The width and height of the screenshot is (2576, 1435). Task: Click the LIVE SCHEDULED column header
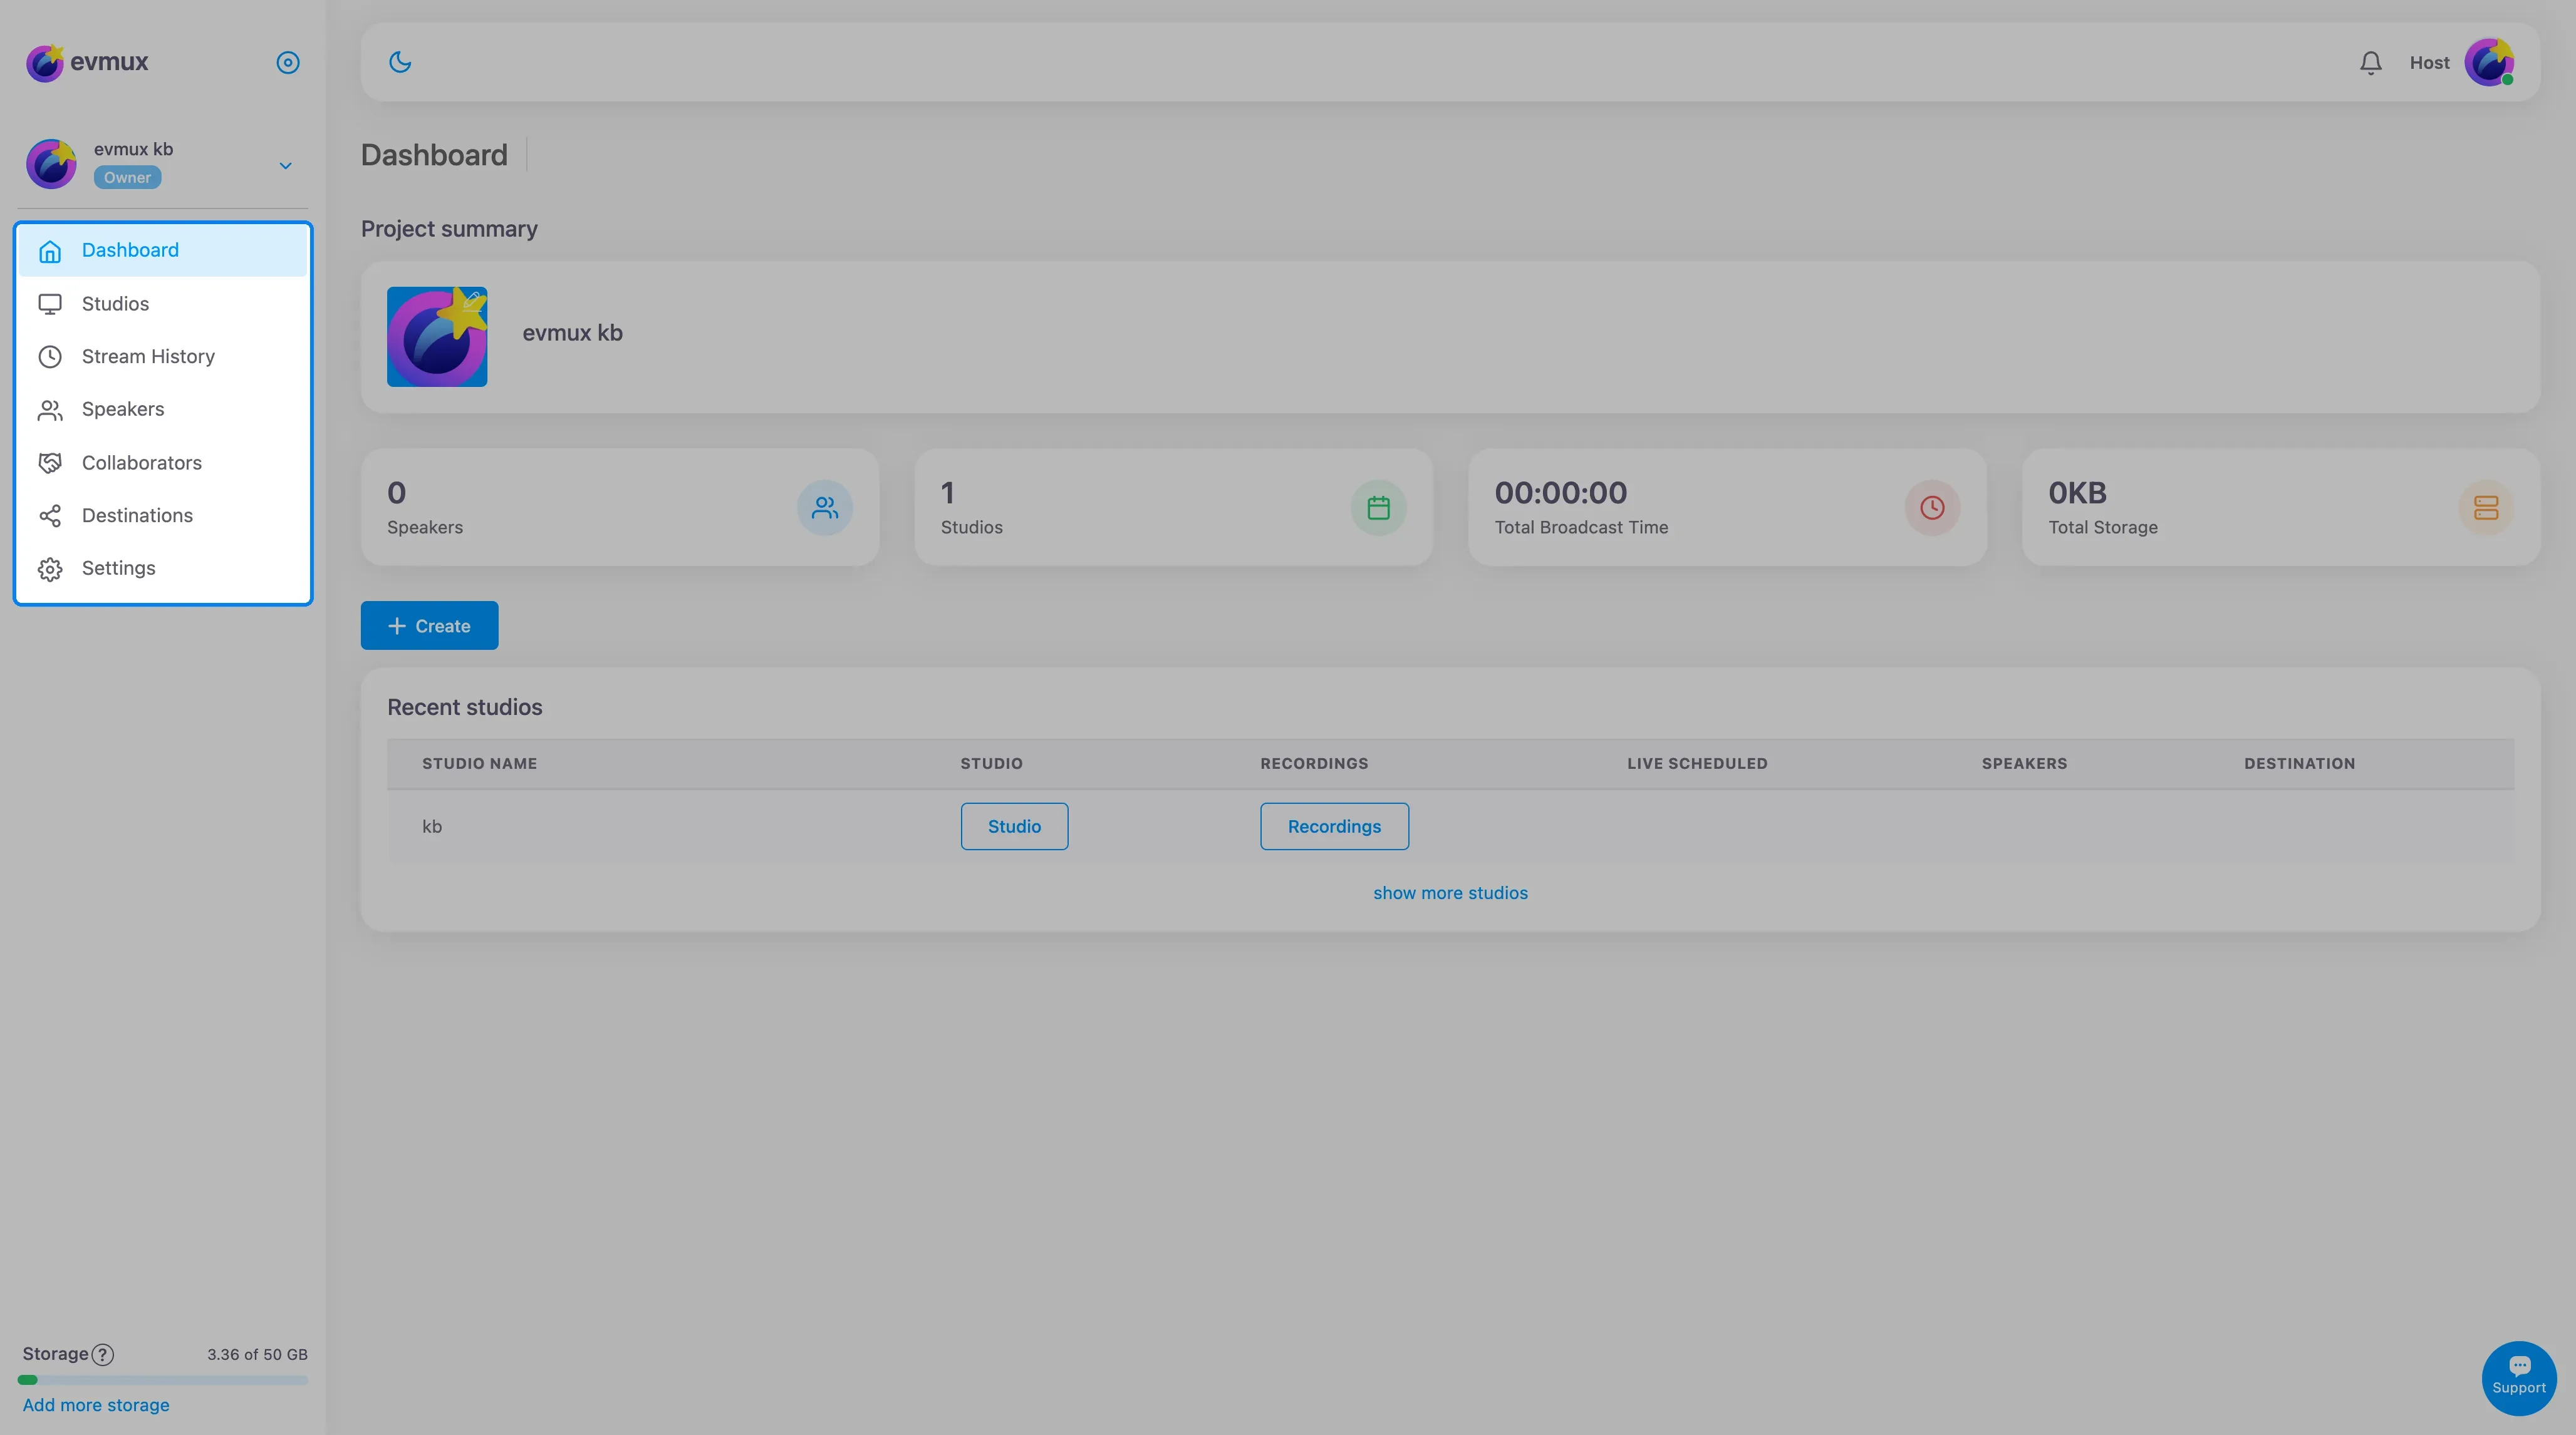click(x=1697, y=763)
